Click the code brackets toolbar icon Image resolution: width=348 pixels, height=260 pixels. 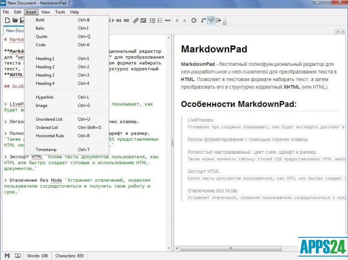(111, 20)
